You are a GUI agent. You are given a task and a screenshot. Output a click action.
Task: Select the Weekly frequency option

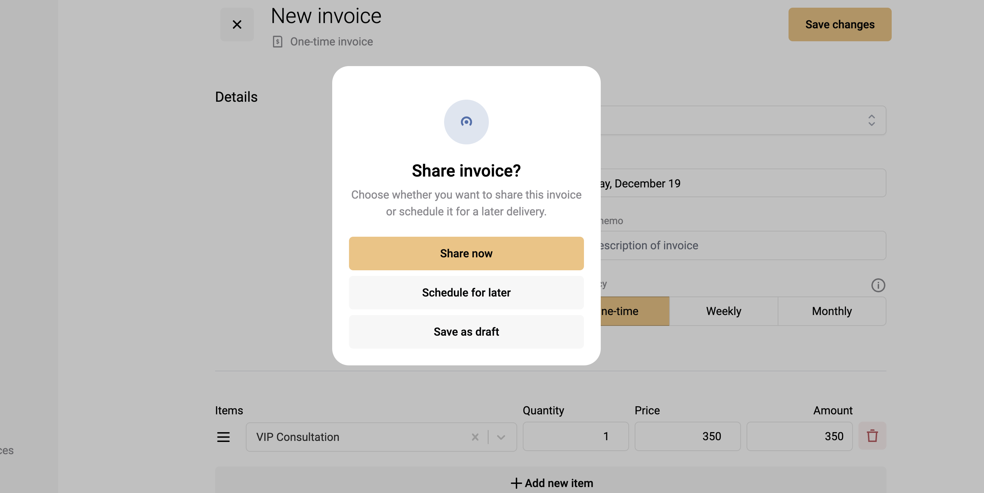(723, 311)
